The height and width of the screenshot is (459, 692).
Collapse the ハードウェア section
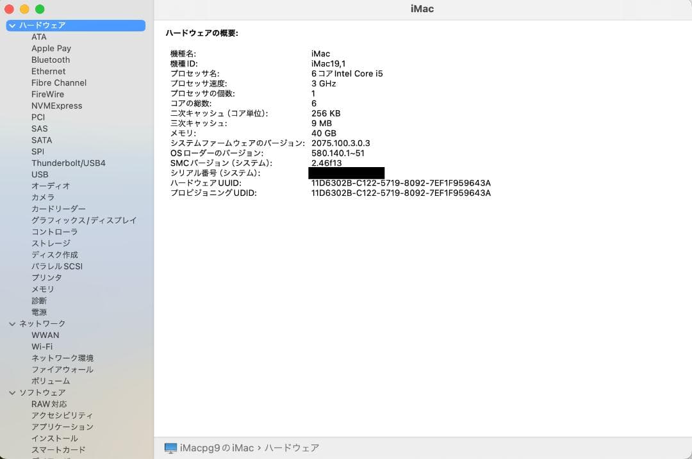(12, 25)
